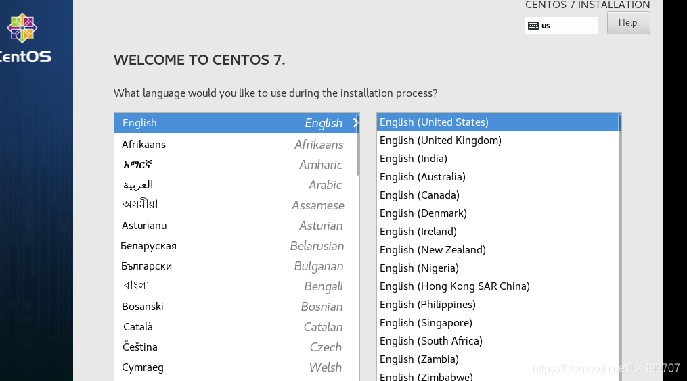The image size is (687, 381).
Task: Select Cymraeg language
Action: point(237,367)
